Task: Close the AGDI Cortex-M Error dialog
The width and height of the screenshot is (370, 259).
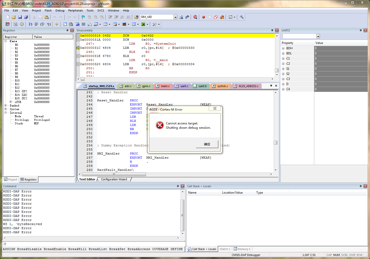Action: 215,108
